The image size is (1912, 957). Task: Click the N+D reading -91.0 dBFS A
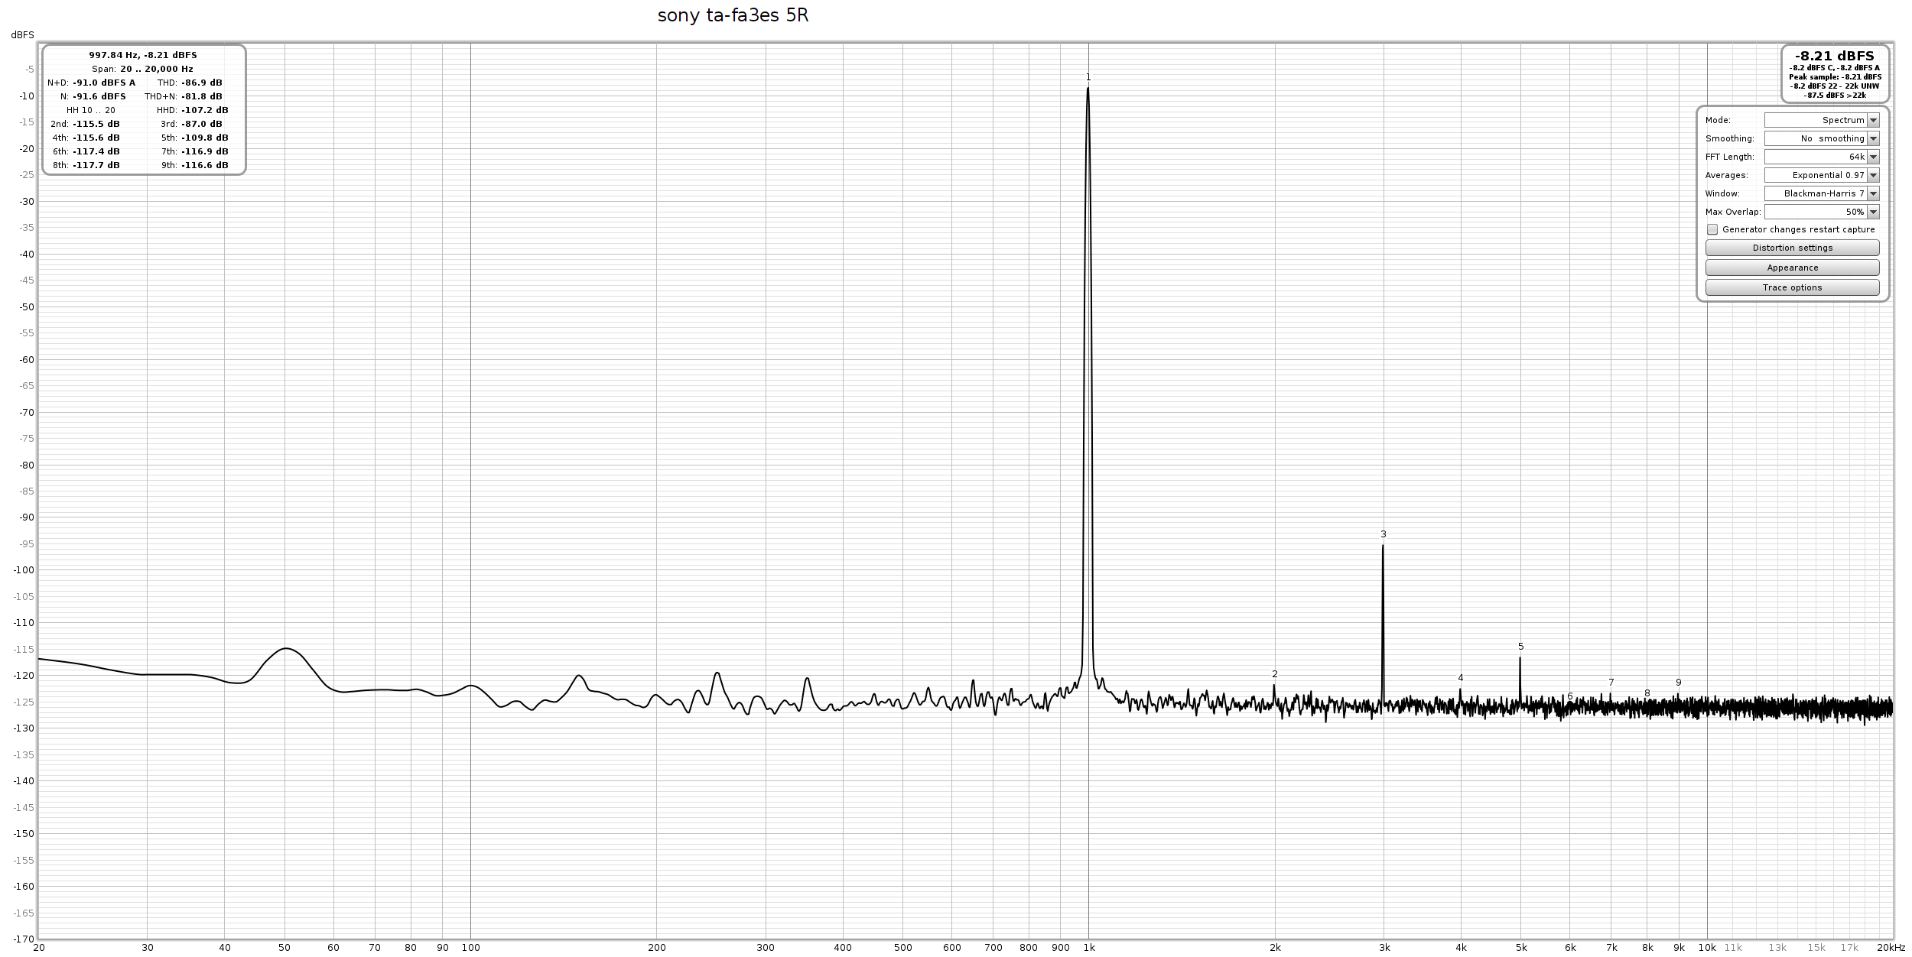(104, 83)
